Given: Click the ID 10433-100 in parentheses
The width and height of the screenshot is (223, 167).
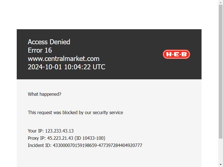Looking at the screenshot, I should [x=90, y=138].
